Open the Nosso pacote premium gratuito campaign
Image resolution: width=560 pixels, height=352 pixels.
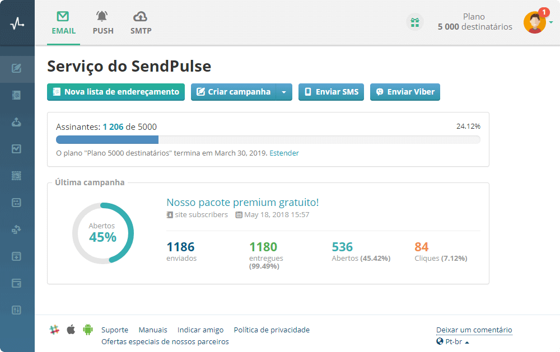(242, 203)
